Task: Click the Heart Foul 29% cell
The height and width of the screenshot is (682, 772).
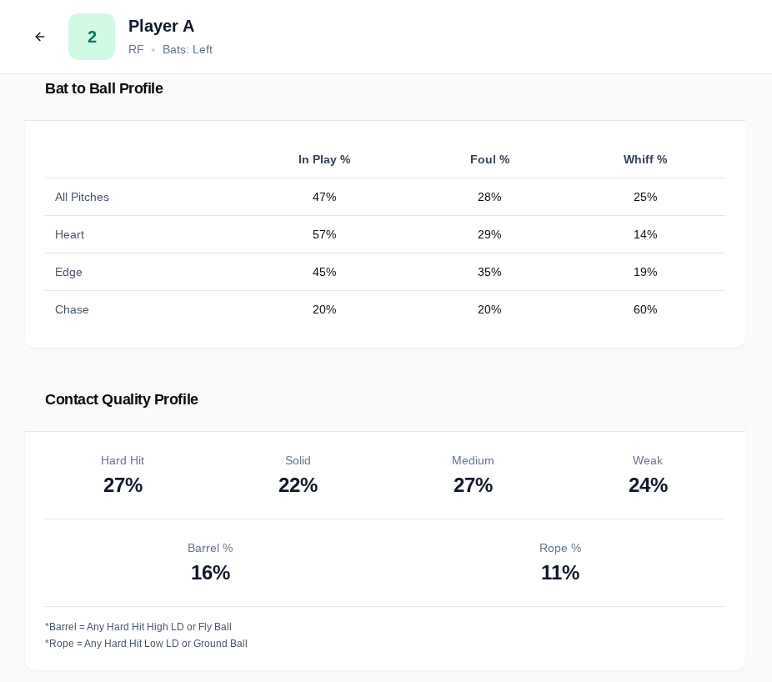Action: coord(489,234)
